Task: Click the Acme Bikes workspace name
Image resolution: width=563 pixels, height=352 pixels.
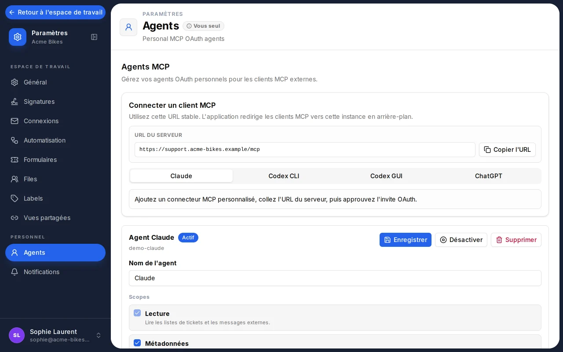Action: pyautogui.click(x=47, y=42)
